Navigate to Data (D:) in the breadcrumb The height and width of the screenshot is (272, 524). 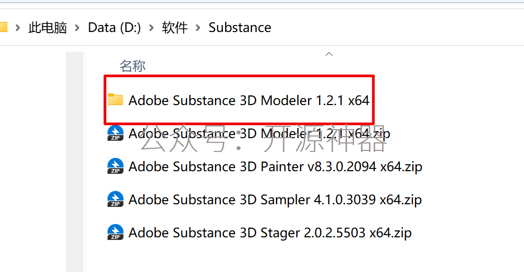point(114,28)
